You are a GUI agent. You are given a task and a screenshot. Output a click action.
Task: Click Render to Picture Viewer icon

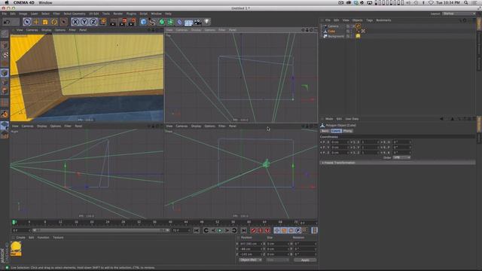pyautogui.click(x=123, y=22)
